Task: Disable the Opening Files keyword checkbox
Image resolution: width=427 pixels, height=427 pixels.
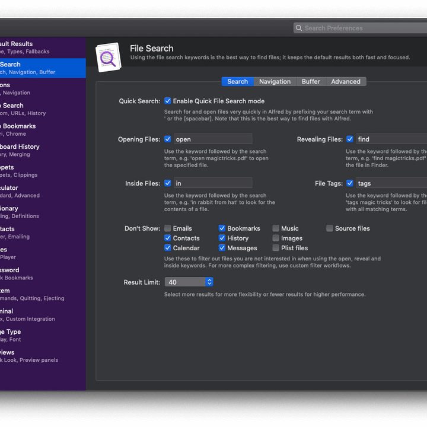Action: [x=168, y=139]
